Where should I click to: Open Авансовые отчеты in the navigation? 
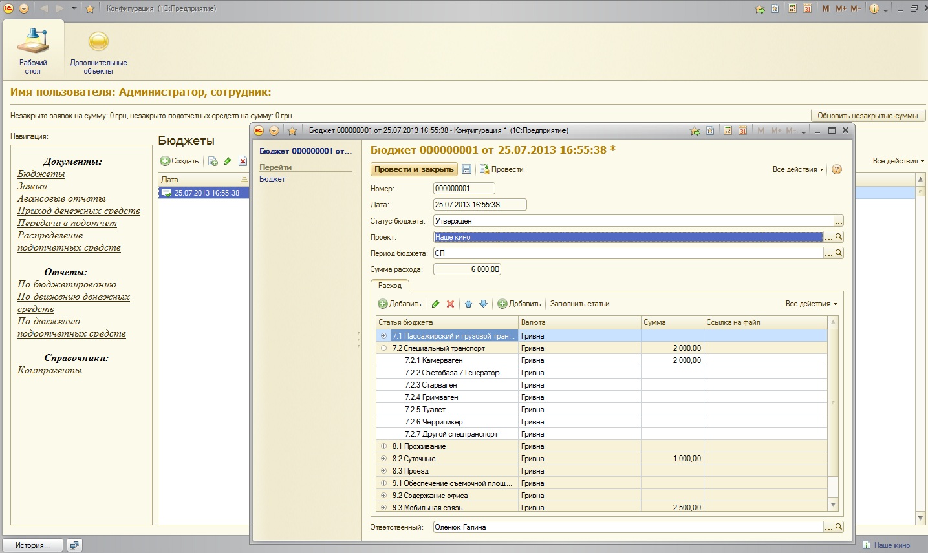point(61,198)
